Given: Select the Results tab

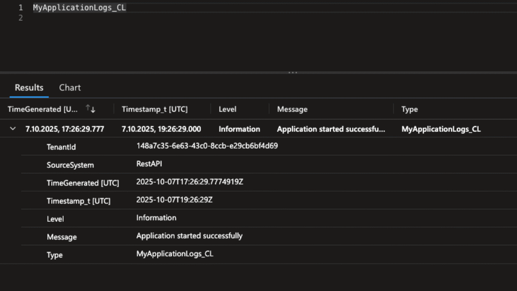Looking at the screenshot, I should tap(29, 87).
